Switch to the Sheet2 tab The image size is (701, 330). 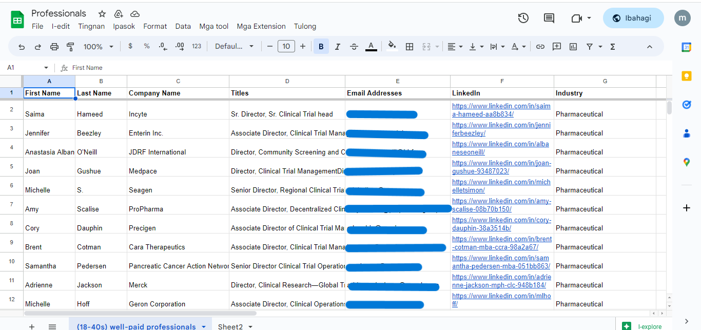(x=230, y=326)
